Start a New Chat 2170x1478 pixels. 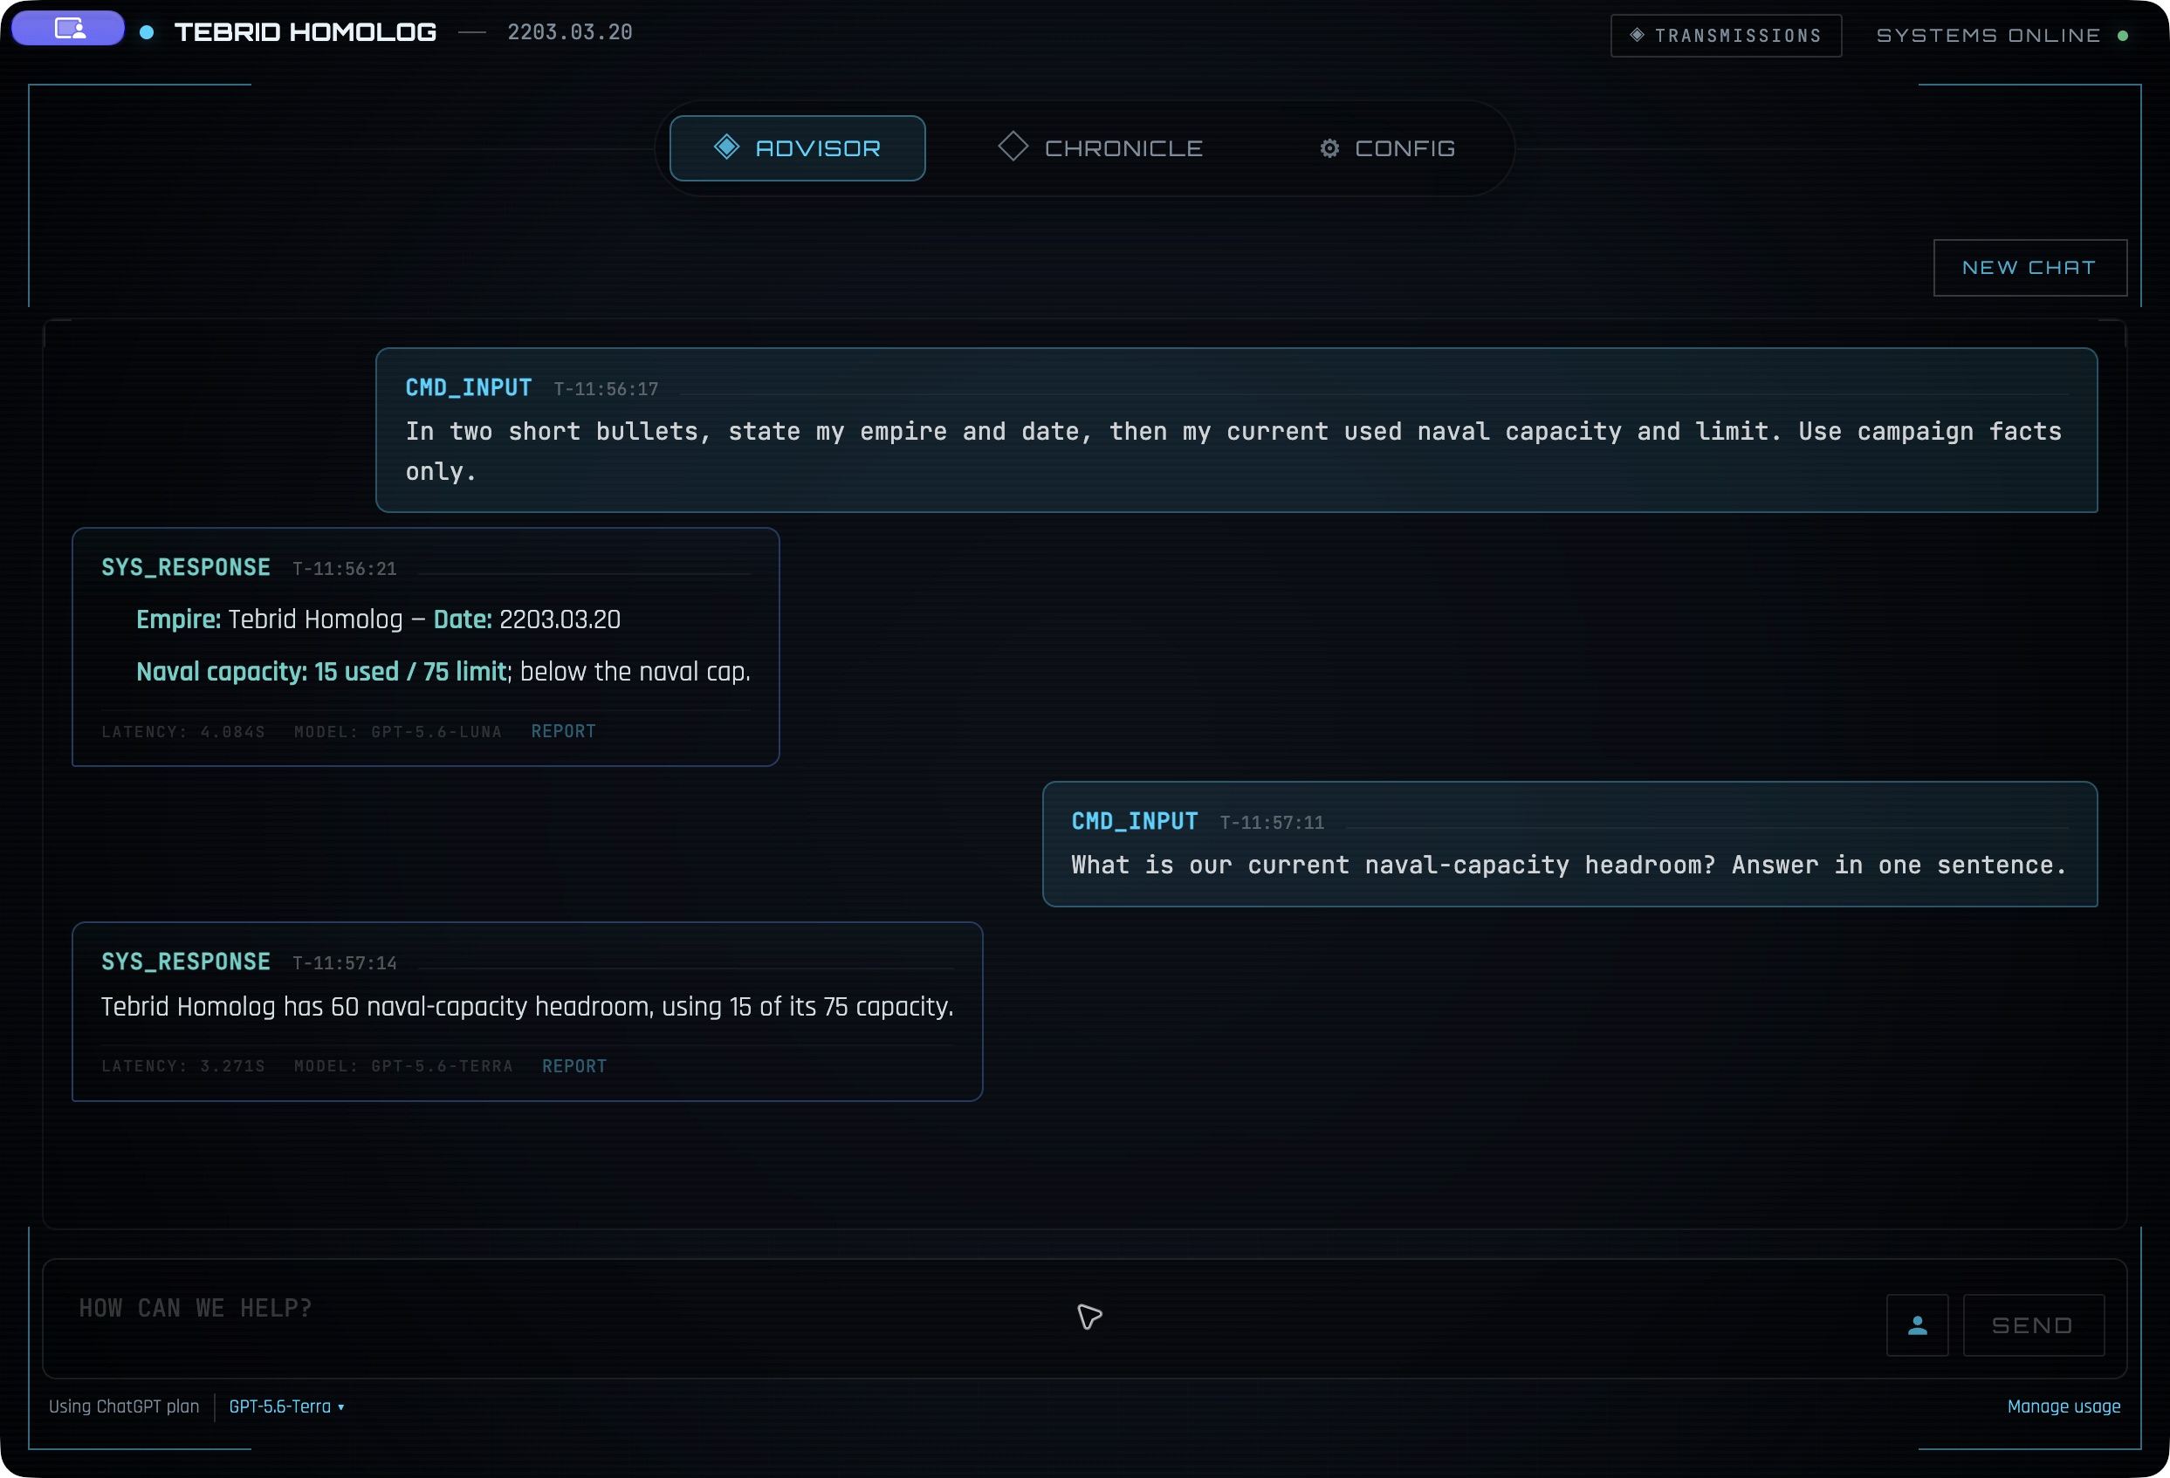2030,268
